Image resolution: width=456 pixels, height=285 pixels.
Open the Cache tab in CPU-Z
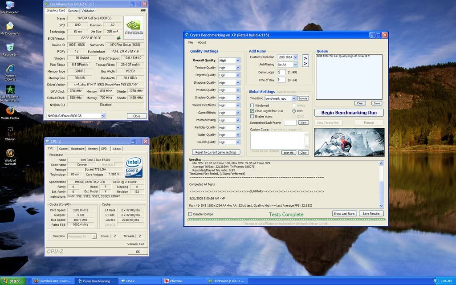point(63,149)
